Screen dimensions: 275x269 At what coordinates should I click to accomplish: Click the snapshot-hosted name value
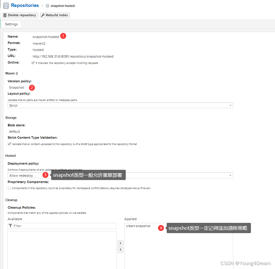[46, 37]
